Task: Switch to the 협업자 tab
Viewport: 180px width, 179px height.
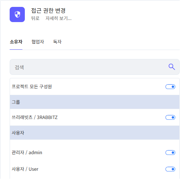Action: (x=38, y=42)
